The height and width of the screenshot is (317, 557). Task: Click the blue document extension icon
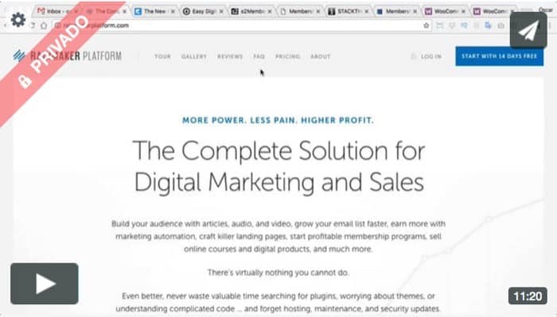click(x=488, y=25)
